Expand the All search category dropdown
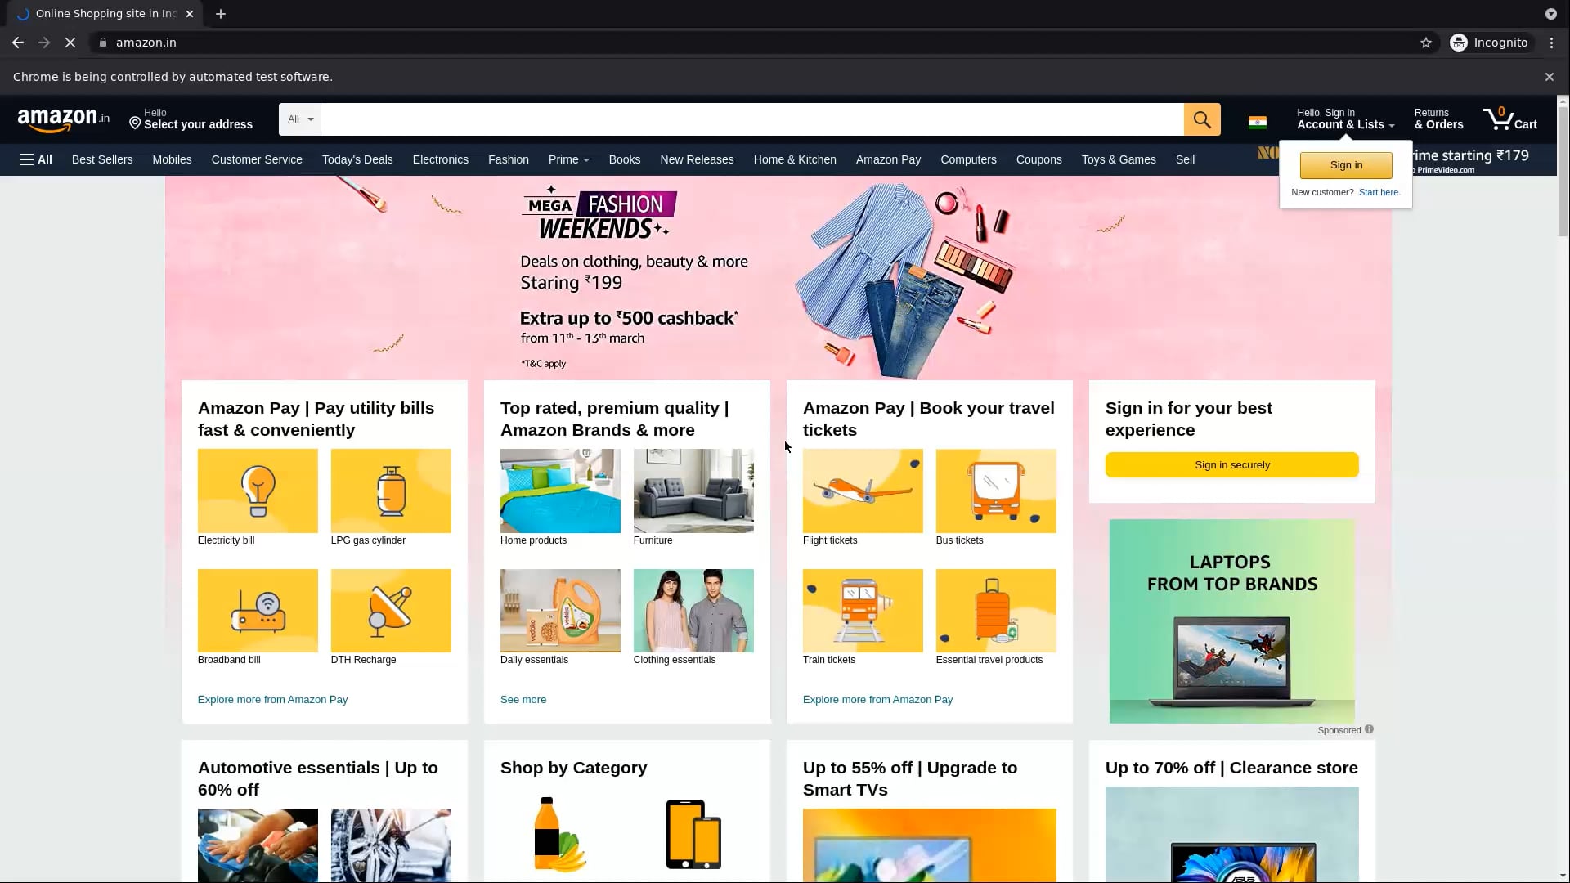 coord(300,119)
